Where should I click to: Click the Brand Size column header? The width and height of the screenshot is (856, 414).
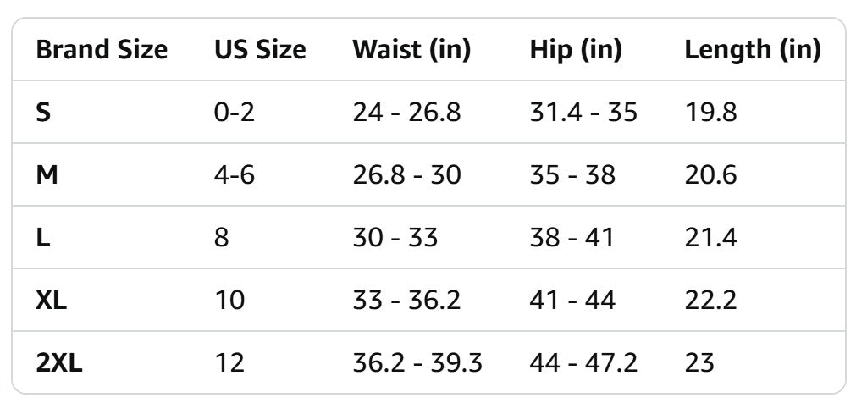tap(102, 50)
